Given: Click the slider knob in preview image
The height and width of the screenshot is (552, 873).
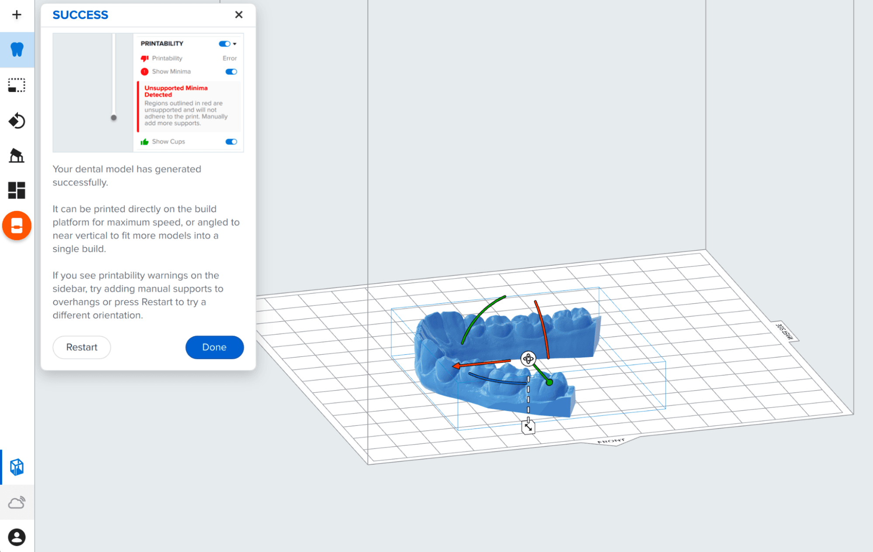Looking at the screenshot, I should pos(114,117).
